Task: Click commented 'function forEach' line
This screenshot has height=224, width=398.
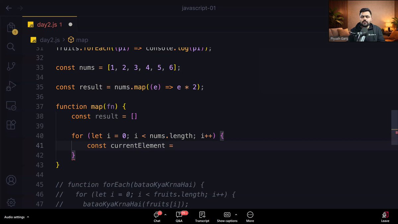Action: 130,185
